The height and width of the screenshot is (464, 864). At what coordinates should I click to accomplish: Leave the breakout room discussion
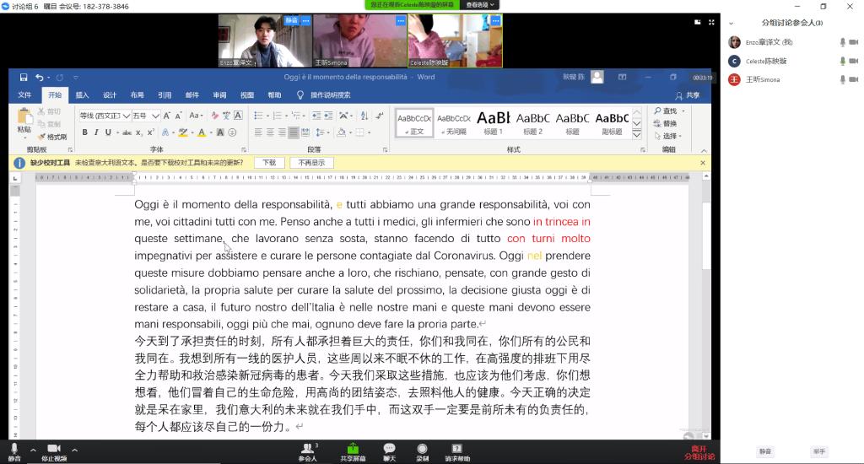coord(699,452)
